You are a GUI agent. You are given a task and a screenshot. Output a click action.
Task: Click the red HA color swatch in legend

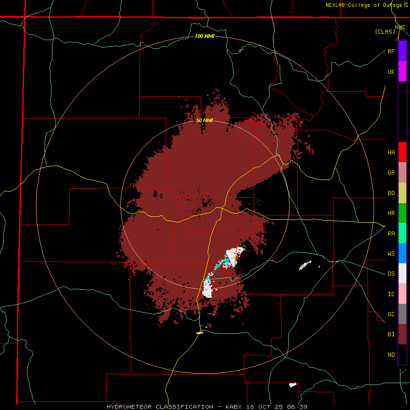click(402, 152)
